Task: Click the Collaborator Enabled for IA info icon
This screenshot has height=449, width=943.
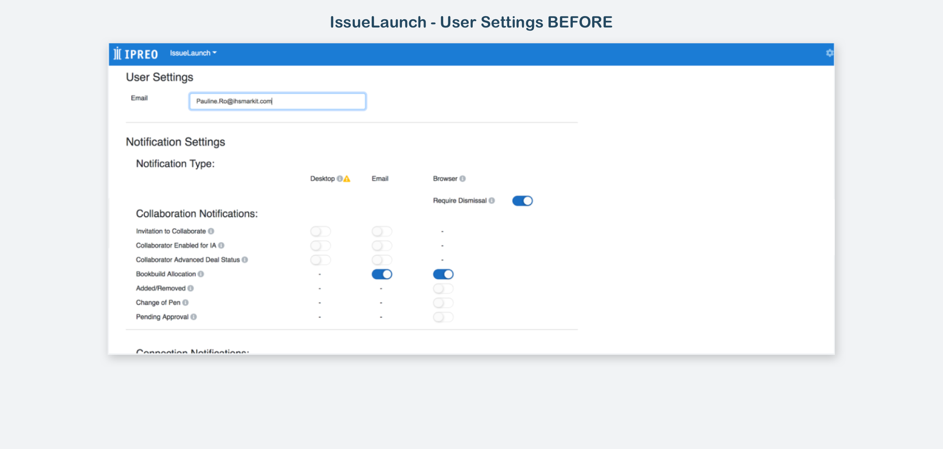Action: 221,245
